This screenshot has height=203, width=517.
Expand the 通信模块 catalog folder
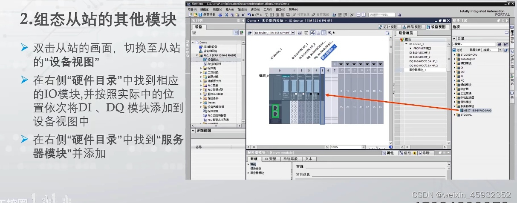pos(454,85)
